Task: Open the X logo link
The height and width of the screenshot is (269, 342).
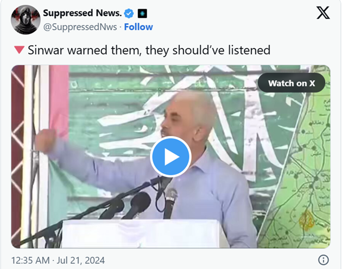Action: coord(323,13)
